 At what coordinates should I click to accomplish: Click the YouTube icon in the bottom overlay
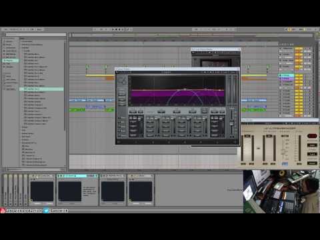(3, 211)
